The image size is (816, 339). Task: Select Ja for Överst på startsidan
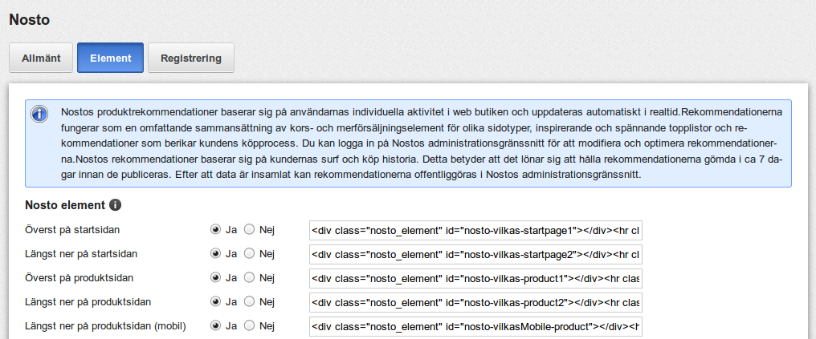click(215, 229)
